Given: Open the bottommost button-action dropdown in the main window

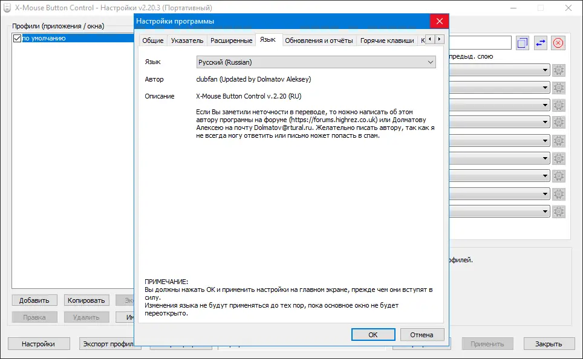Looking at the screenshot, I should coord(500,212).
